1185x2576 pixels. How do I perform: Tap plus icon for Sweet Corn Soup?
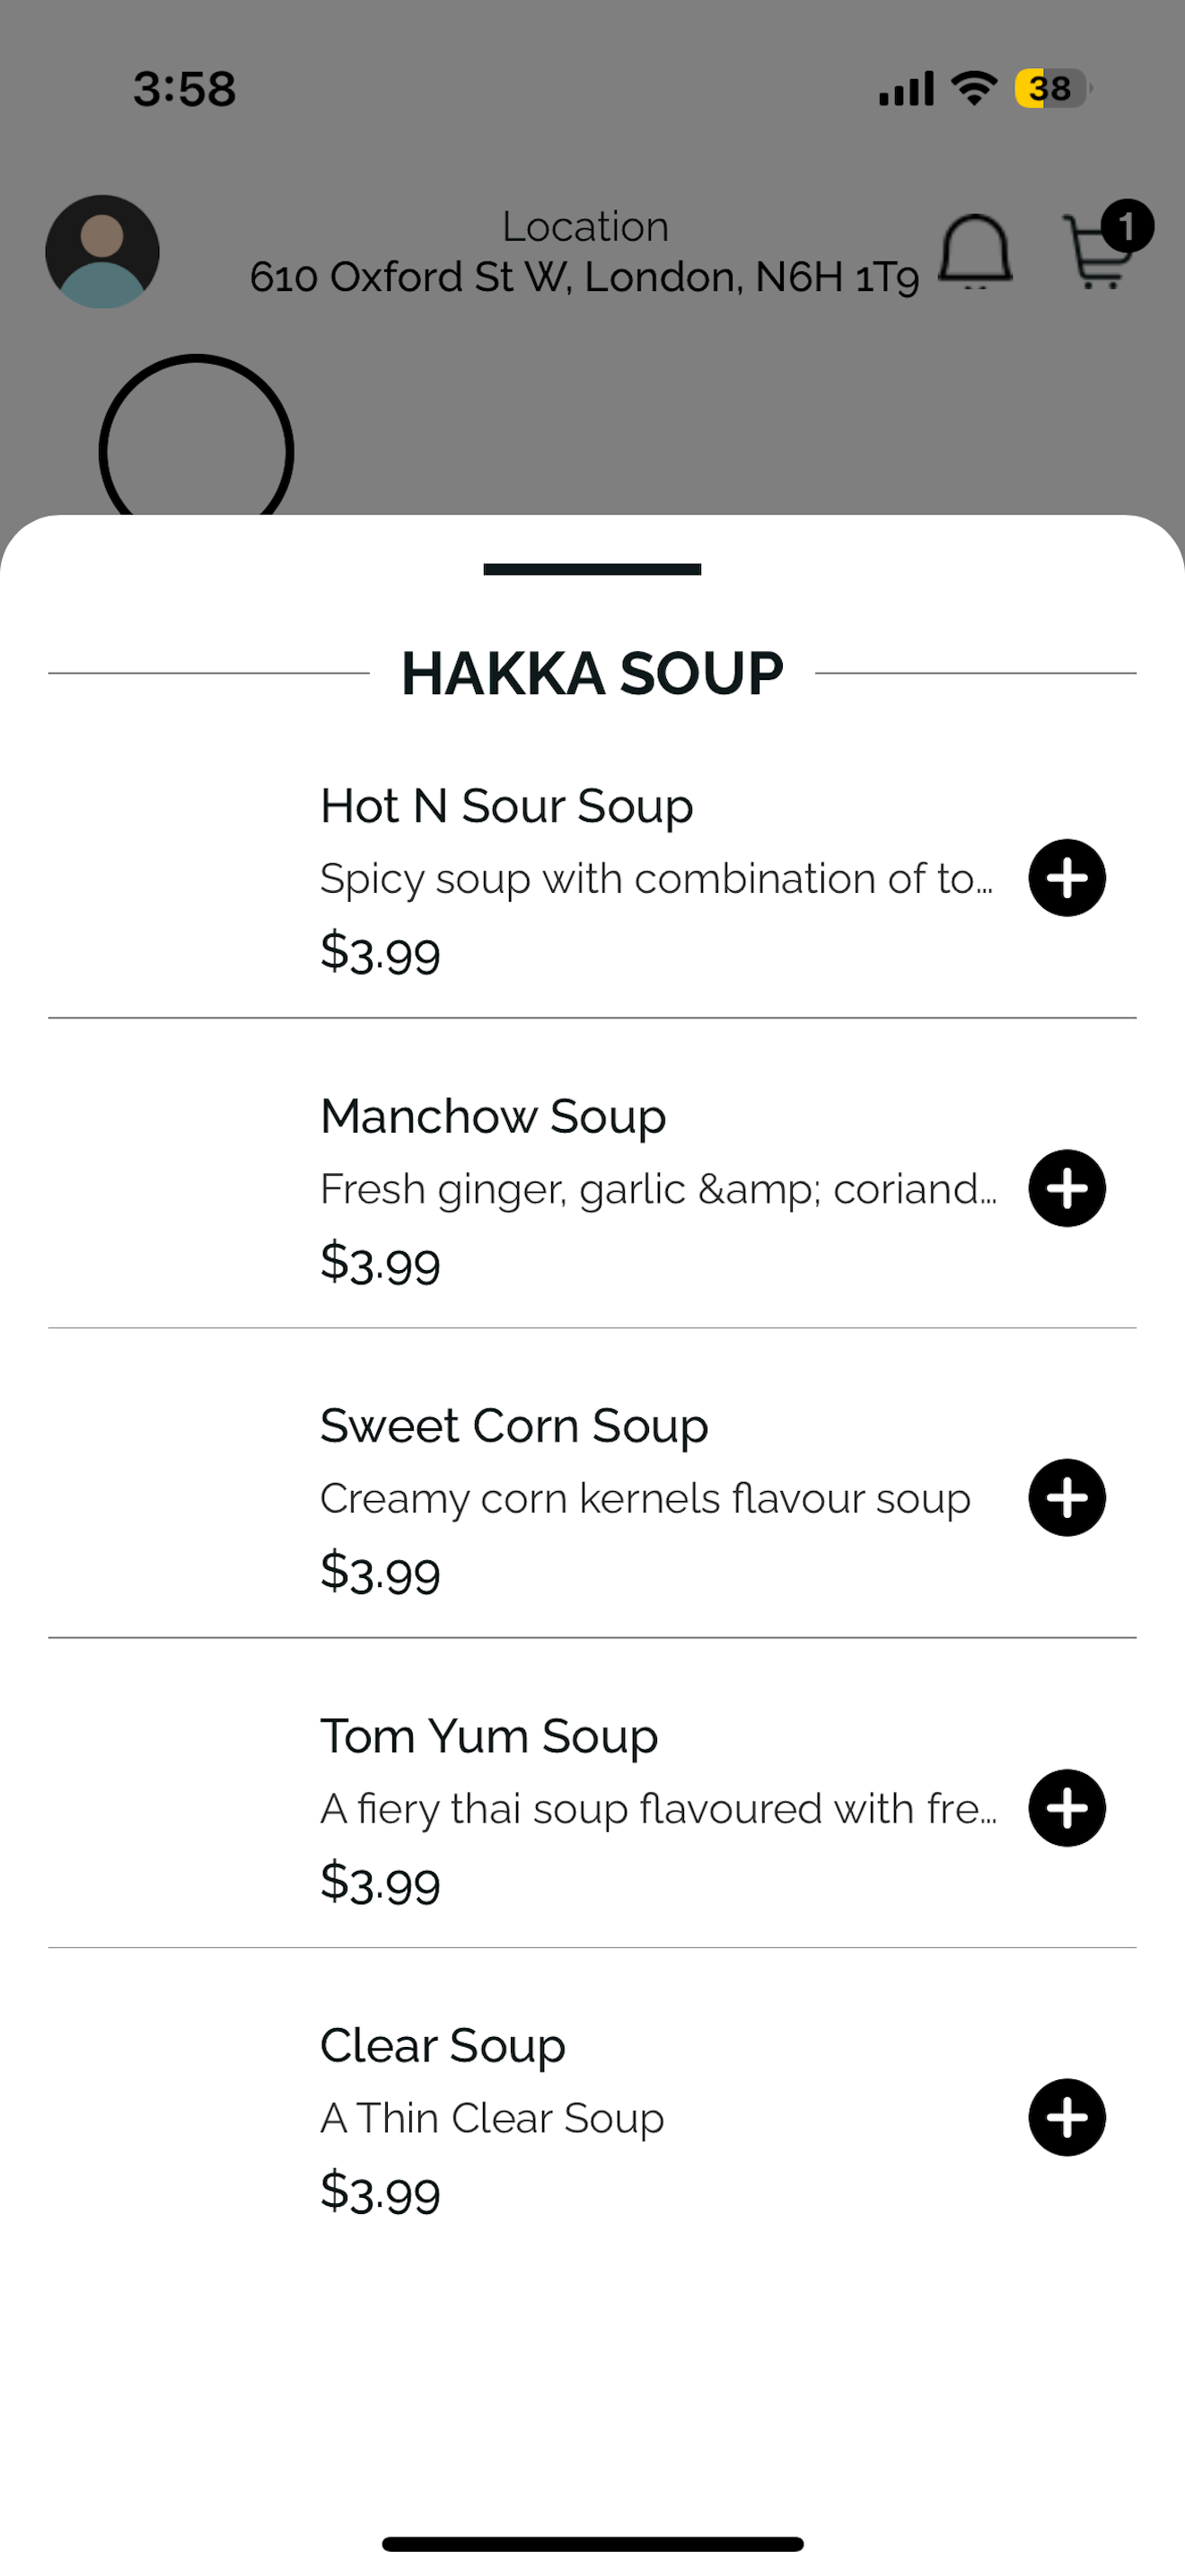(x=1066, y=1497)
